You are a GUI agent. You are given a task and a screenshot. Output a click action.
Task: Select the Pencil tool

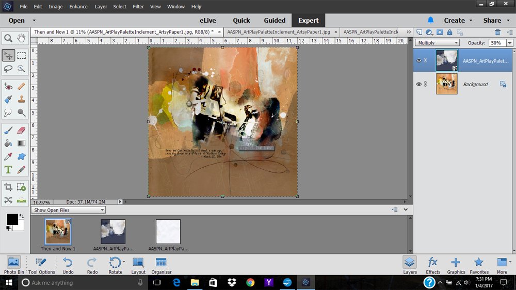point(21,170)
